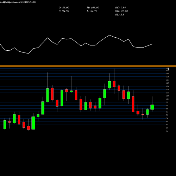
Task: Click the 79 price axis label
Action: (x=167, y=115)
